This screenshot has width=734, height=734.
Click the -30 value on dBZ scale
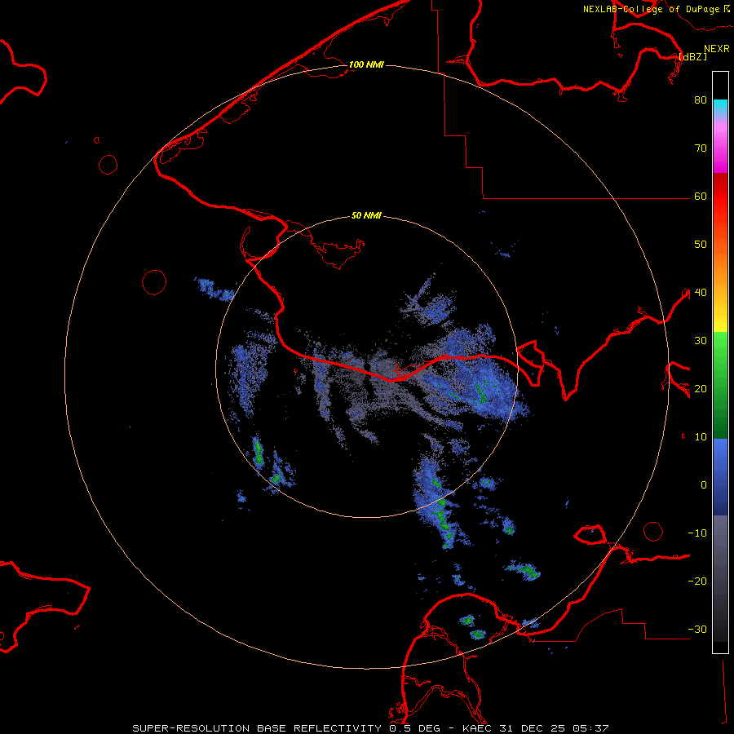[697, 629]
